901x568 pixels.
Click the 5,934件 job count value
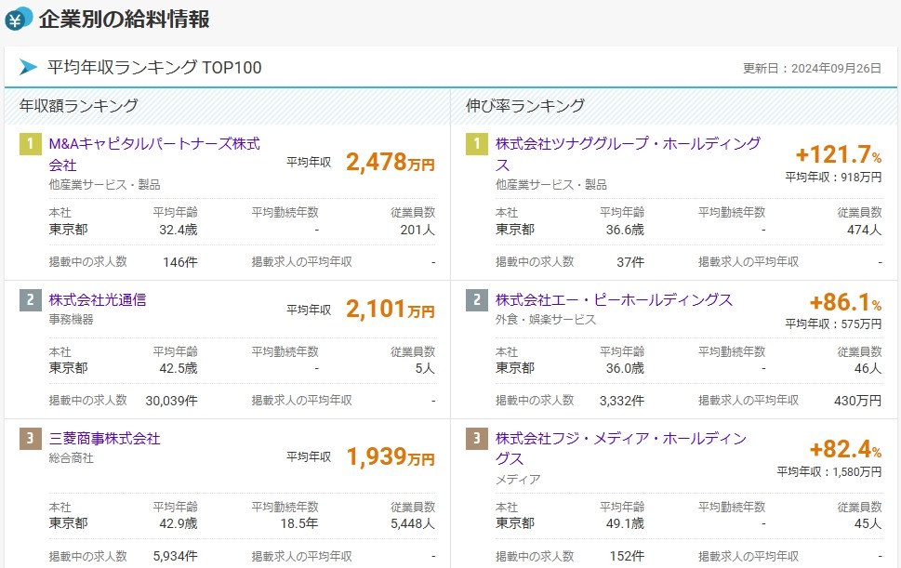[x=175, y=557]
